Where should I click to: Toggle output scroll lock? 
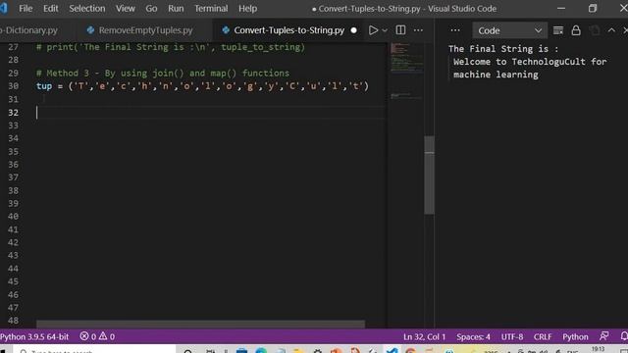click(x=576, y=30)
